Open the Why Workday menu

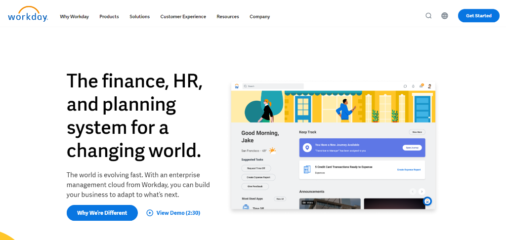[x=74, y=16]
